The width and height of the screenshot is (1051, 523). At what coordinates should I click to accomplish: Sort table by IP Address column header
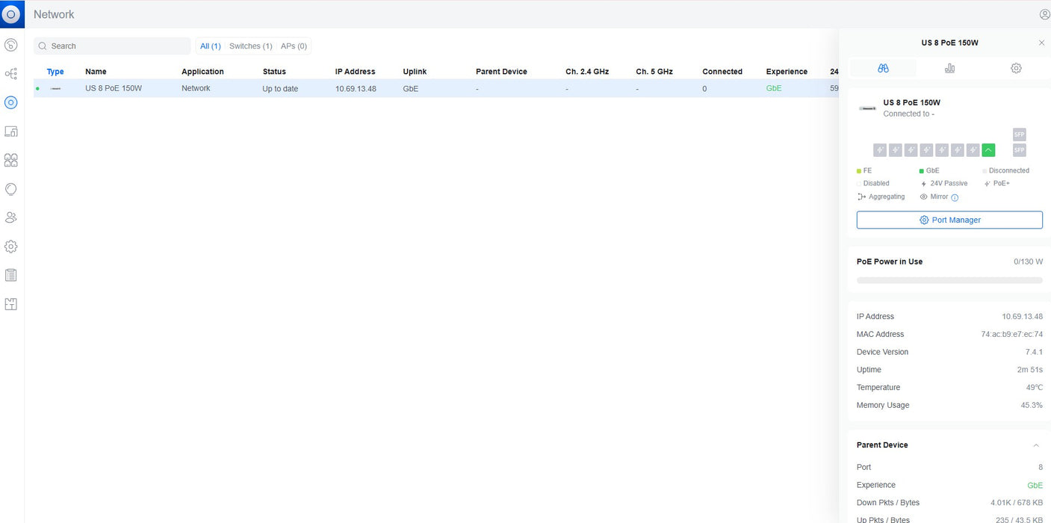[x=355, y=72]
